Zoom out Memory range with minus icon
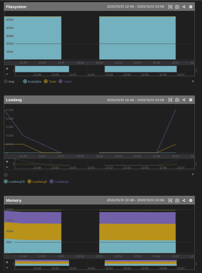Viewport: 202px width, 273px height. pos(7,268)
